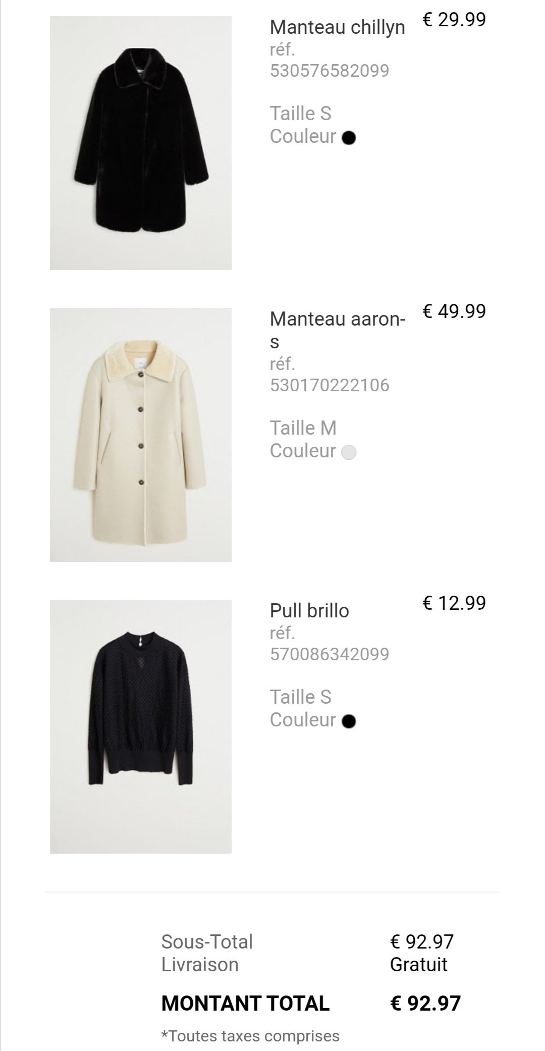Click the MONTANT TOTAL label
Viewport: 545px width, 1051px height.
coord(245,1003)
